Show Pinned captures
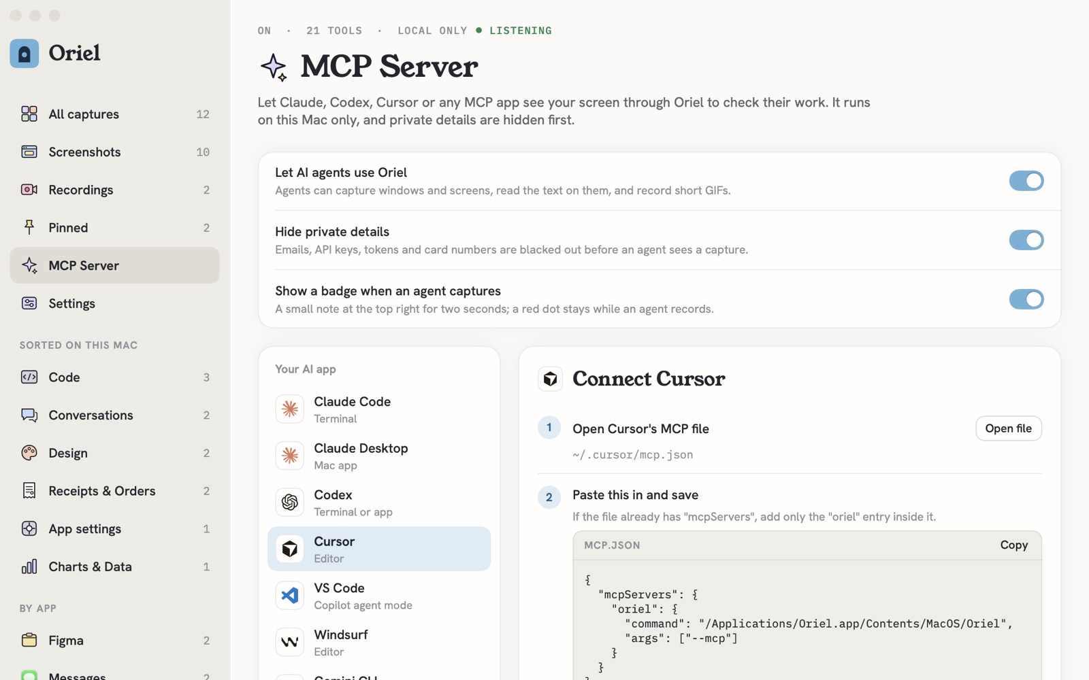Screen dimensions: 1089x680 click(114, 227)
